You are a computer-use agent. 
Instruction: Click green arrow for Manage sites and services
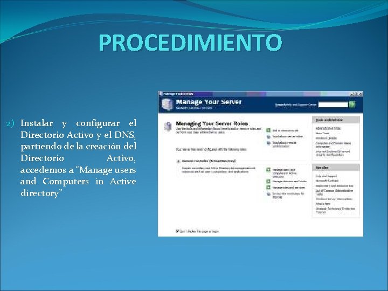(268, 188)
